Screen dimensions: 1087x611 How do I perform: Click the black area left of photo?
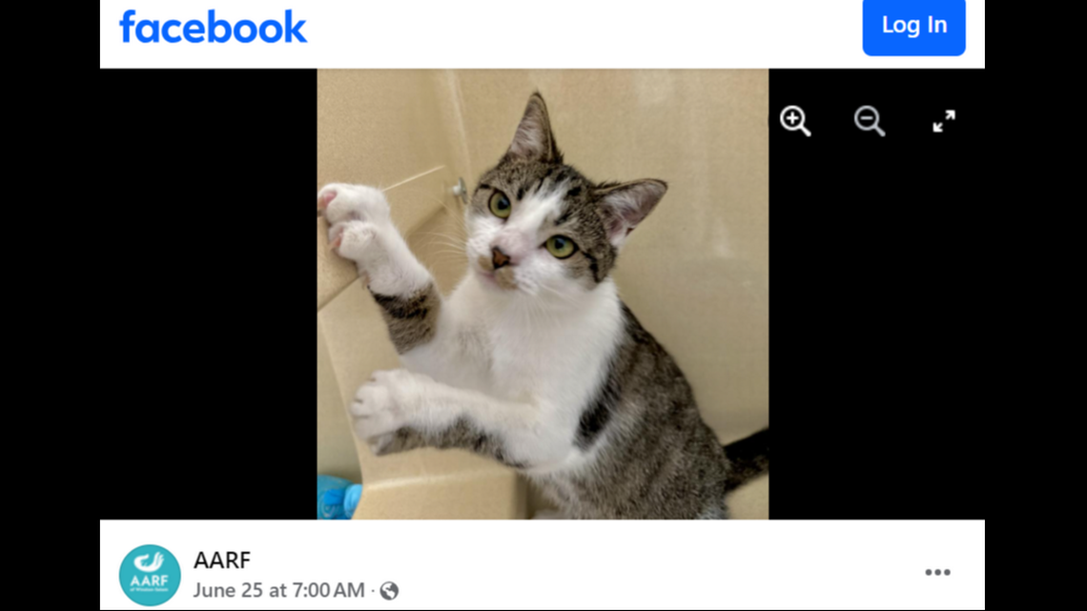209,294
